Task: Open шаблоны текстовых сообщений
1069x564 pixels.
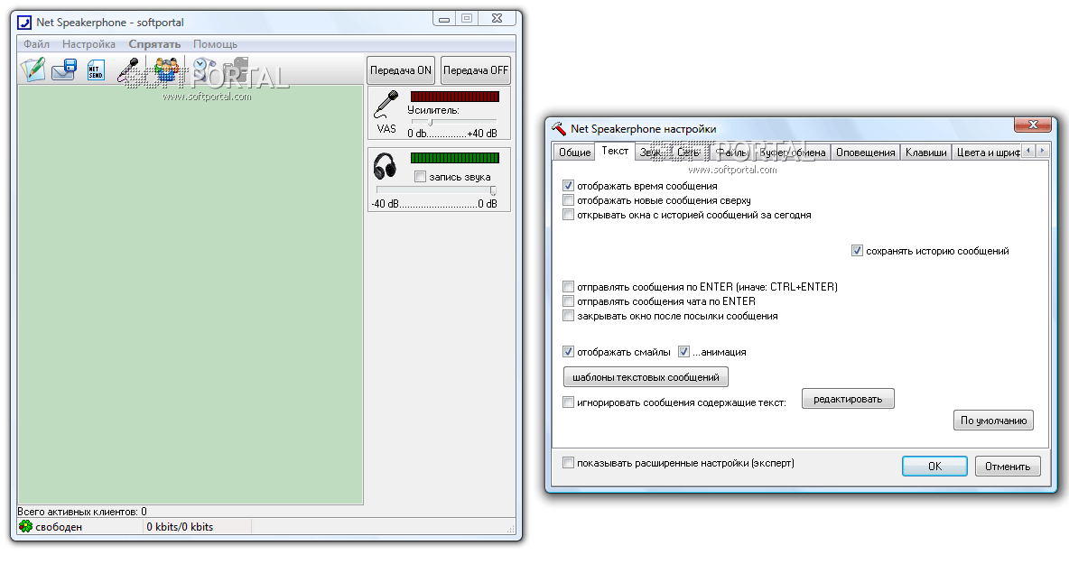Action: click(x=646, y=377)
